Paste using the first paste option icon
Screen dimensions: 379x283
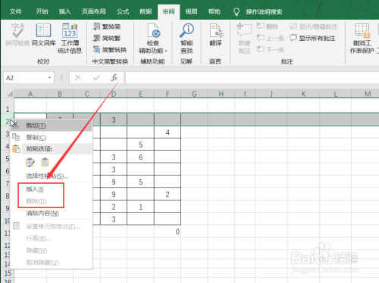coord(30,162)
